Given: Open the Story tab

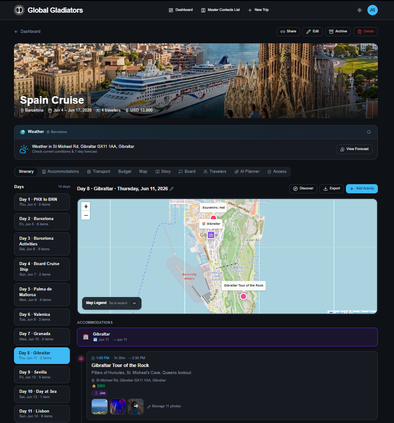Looking at the screenshot, I should coord(163,171).
